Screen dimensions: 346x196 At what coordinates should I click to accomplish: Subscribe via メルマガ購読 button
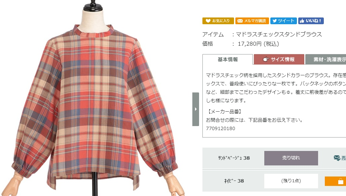[252, 21]
